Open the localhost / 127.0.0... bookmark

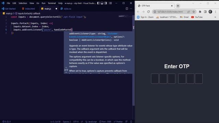coord(167,17)
